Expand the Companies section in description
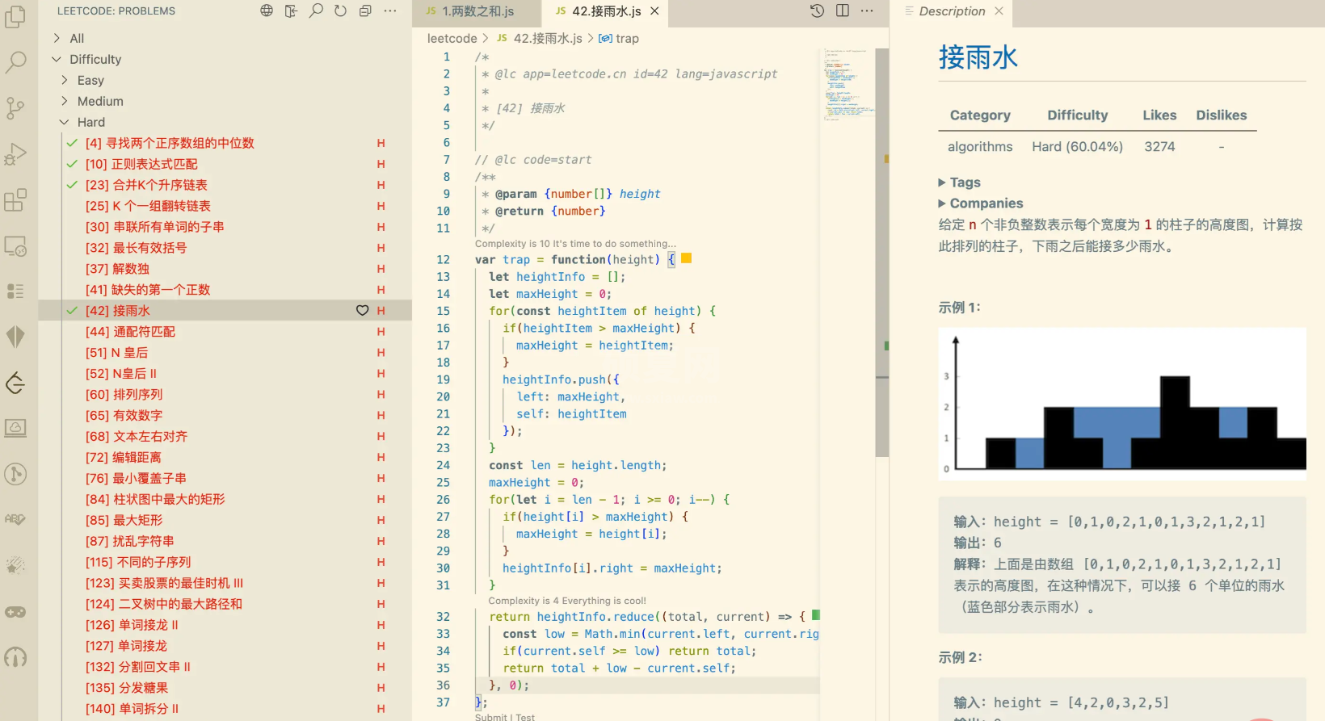The width and height of the screenshot is (1325, 721). click(x=980, y=203)
